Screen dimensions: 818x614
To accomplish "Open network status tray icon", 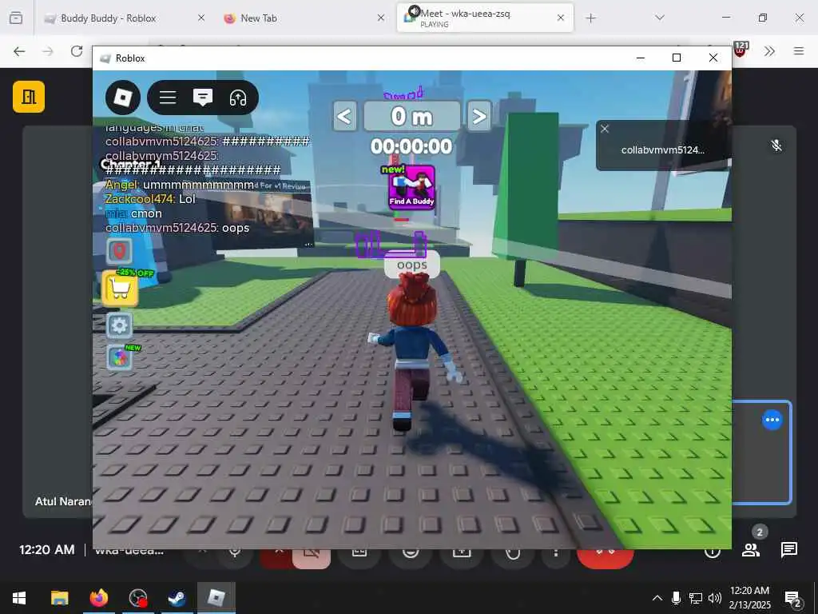I will pyautogui.click(x=696, y=598).
